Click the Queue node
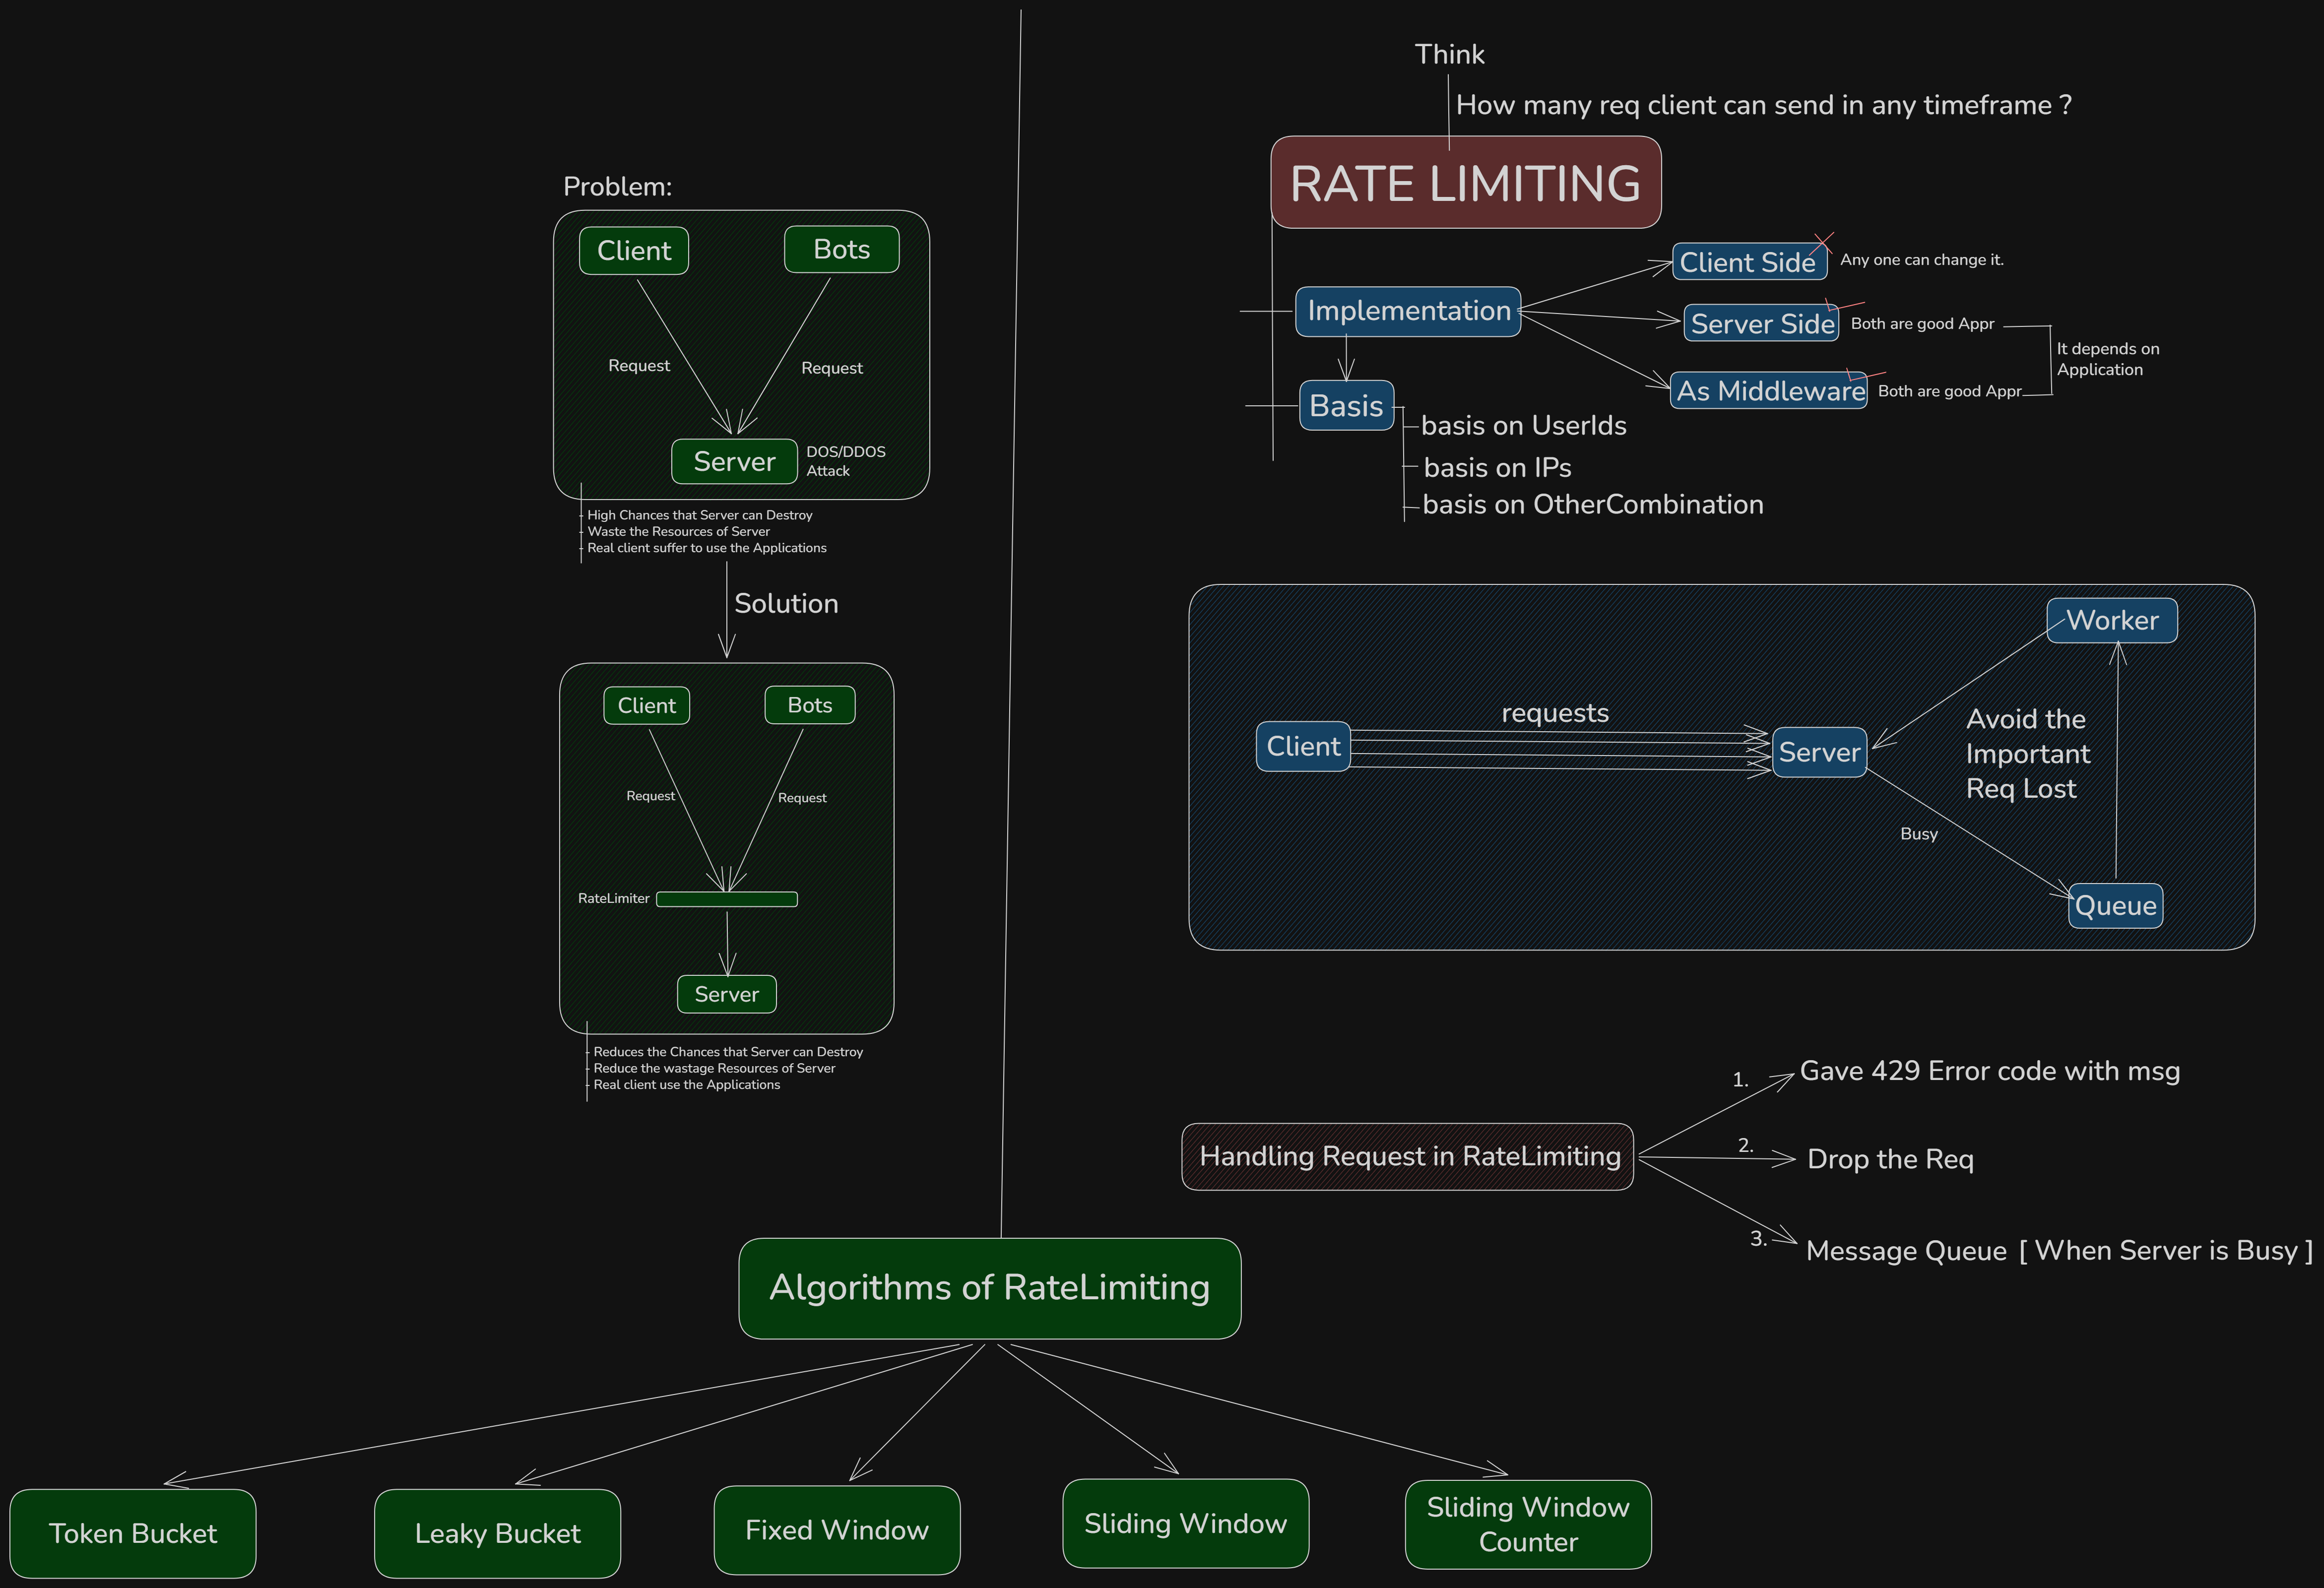 click(2115, 905)
